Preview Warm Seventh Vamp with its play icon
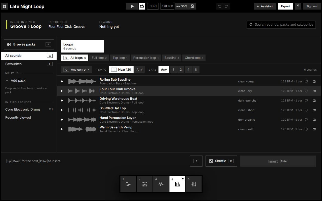 click(x=62, y=129)
